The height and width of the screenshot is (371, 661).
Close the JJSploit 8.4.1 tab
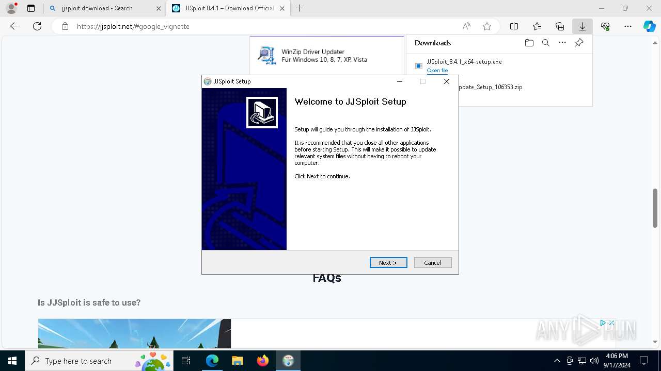click(x=282, y=8)
